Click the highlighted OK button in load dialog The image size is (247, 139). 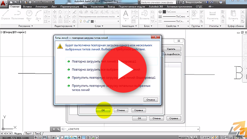103,110
